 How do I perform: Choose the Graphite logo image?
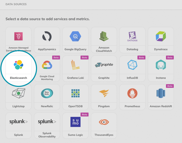104,65
